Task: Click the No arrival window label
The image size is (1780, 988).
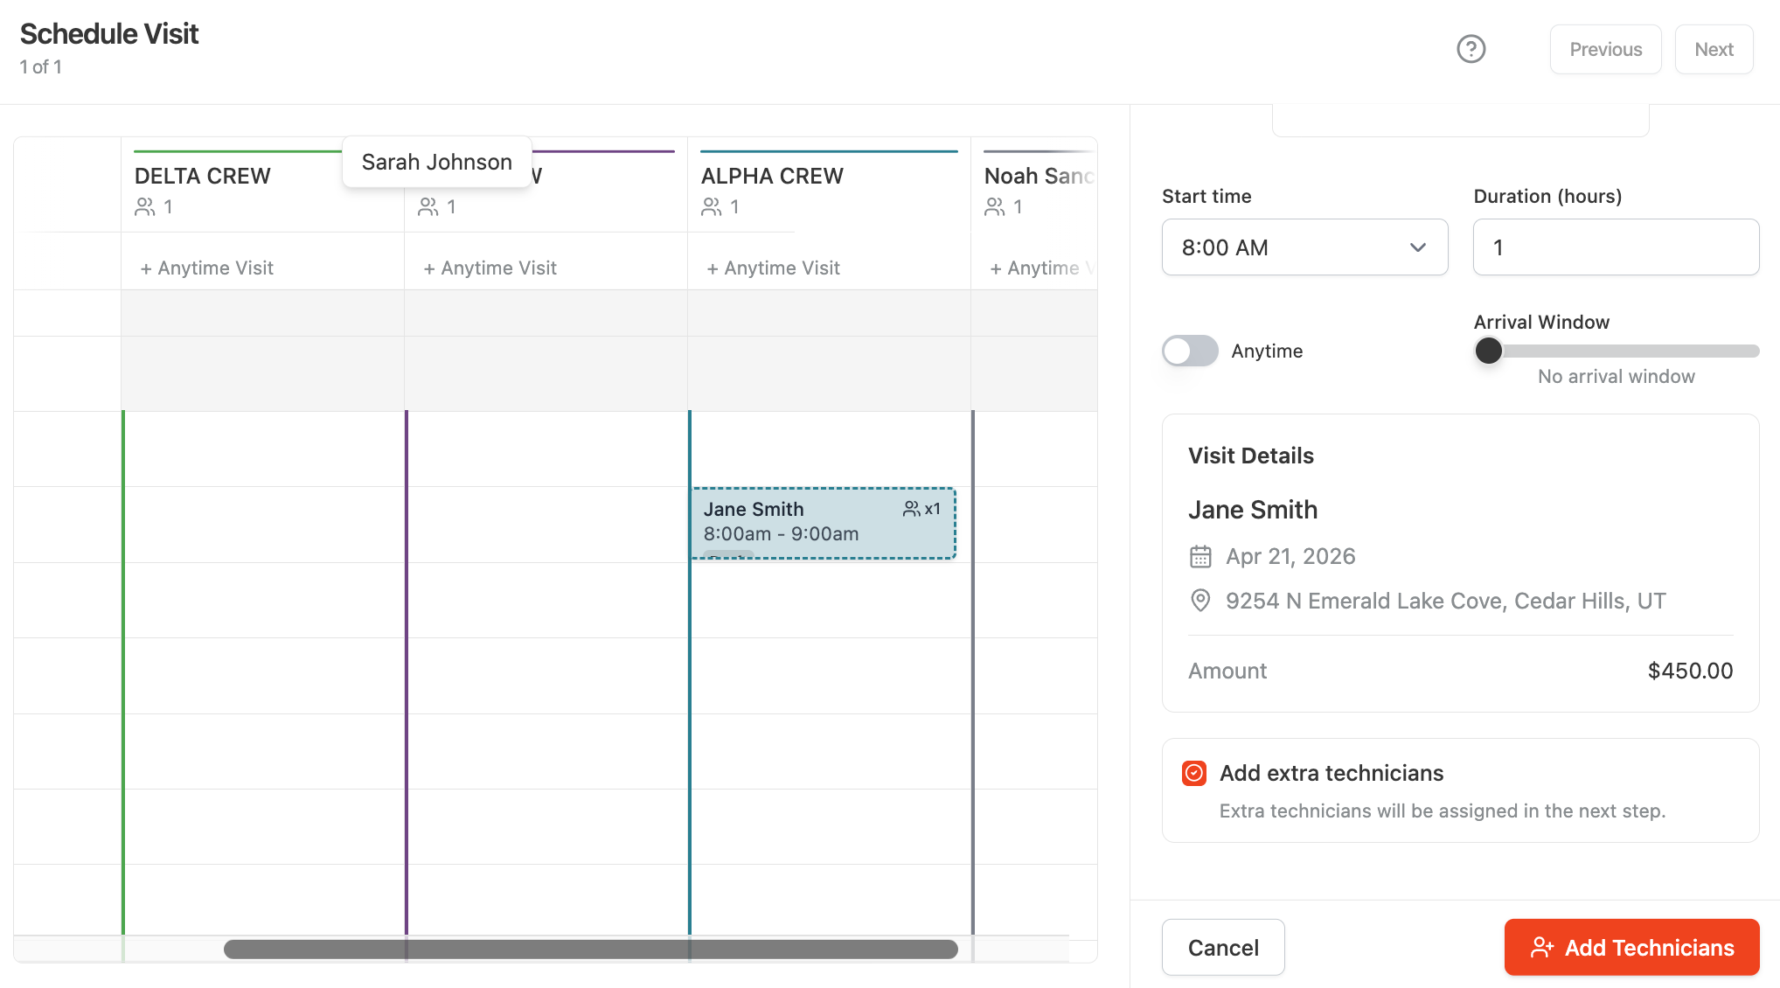Action: click(x=1616, y=376)
